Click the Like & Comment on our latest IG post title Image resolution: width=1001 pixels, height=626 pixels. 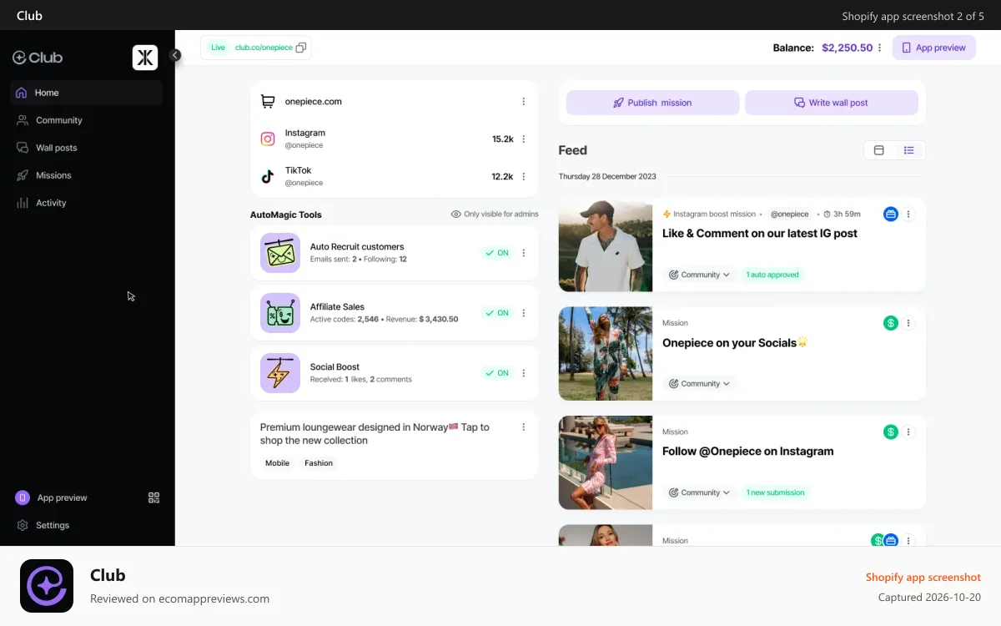click(x=760, y=234)
